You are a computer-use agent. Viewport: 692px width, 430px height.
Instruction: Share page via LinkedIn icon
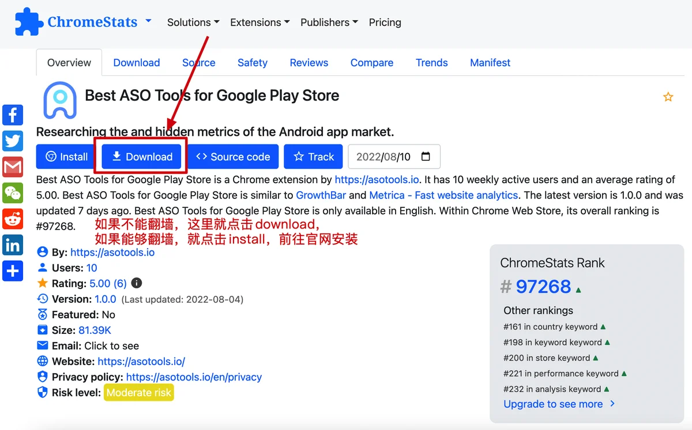(x=13, y=245)
